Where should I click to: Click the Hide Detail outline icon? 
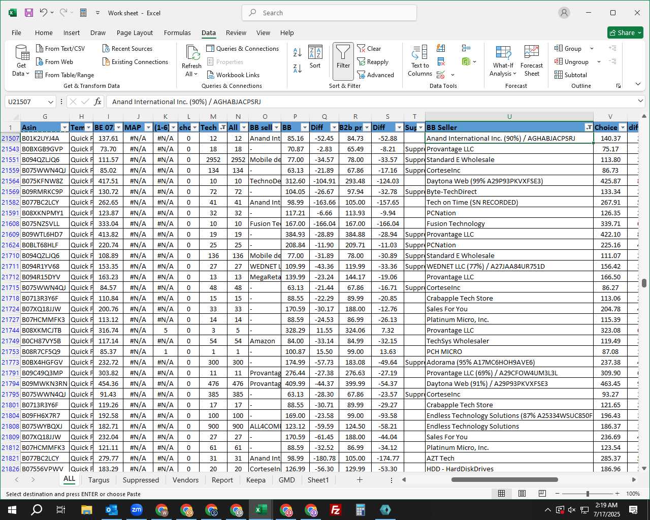(612, 61)
